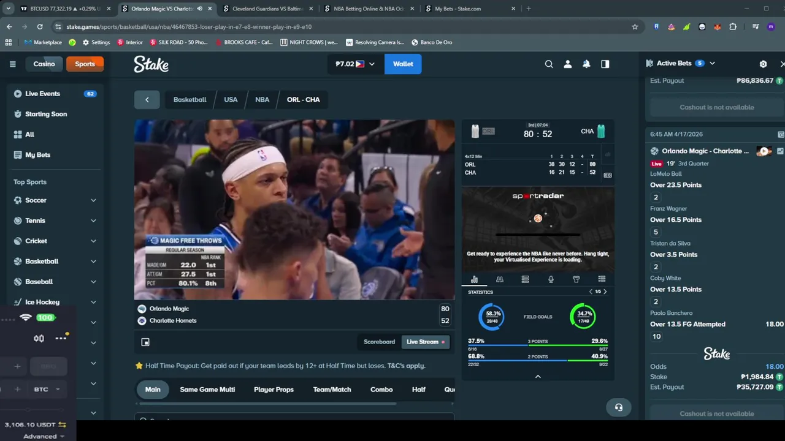Open the bar chart statistics tab icon

(x=474, y=279)
